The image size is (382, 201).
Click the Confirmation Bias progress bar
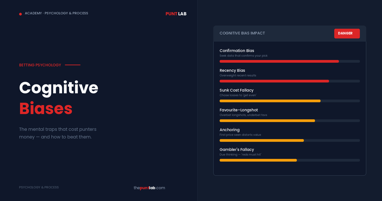point(289,61)
